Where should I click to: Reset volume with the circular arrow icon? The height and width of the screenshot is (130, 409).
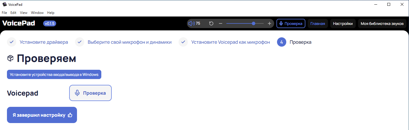(211, 23)
